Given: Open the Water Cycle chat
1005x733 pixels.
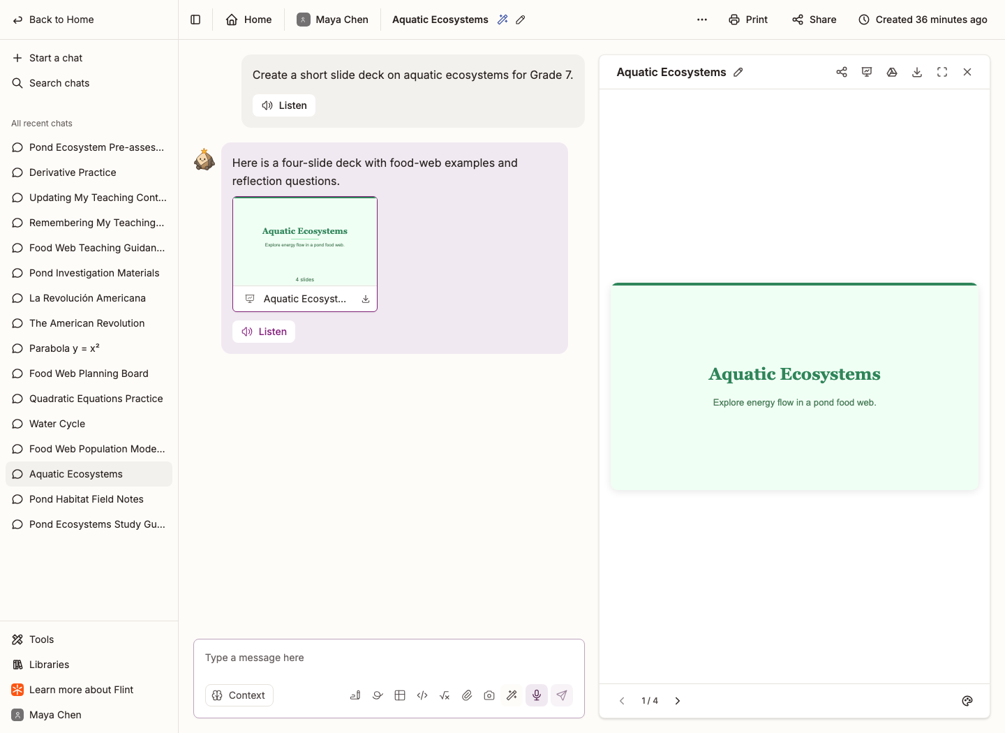Looking at the screenshot, I should click(x=89, y=424).
